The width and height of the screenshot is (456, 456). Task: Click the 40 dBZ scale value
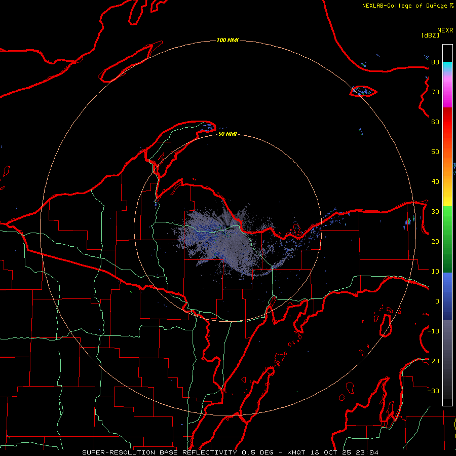pyautogui.click(x=435, y=182)
